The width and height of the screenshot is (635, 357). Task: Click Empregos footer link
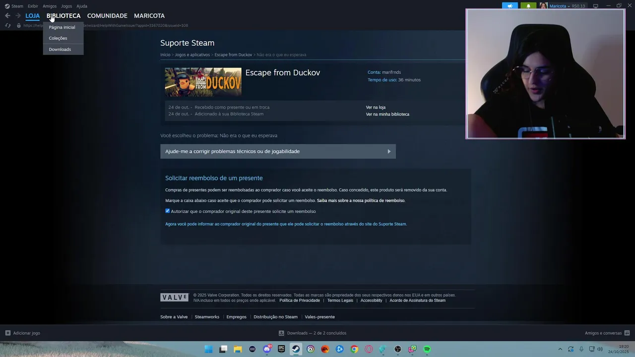tap(236, 317)
